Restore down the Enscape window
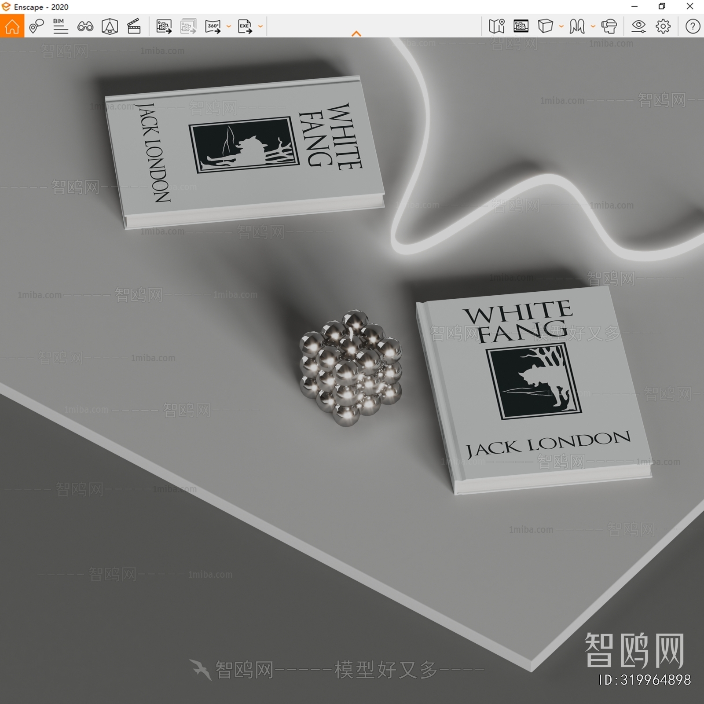This screenshot has height=704, width=704. point(662,7)
